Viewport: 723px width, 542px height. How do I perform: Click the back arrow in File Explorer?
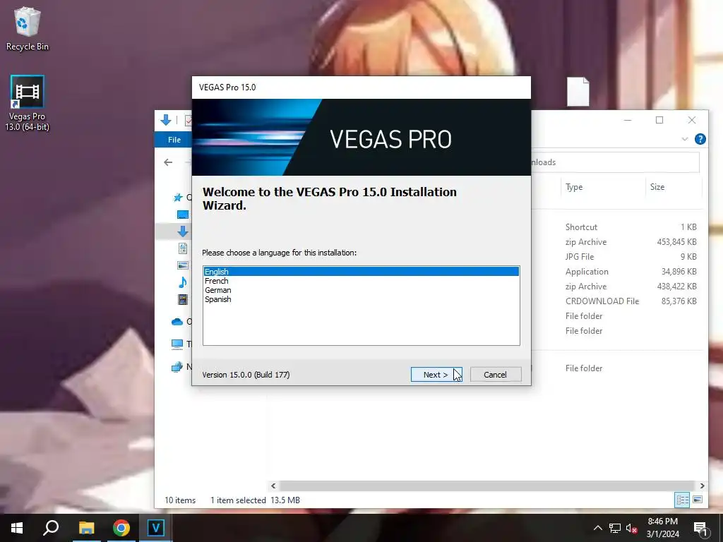click(168, 162)
